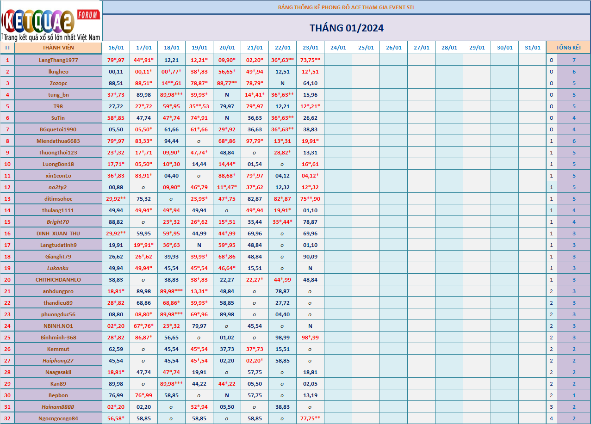Click member name Haiphong27
This screenshot has width=591, height=424.
[x=58, y=361]
